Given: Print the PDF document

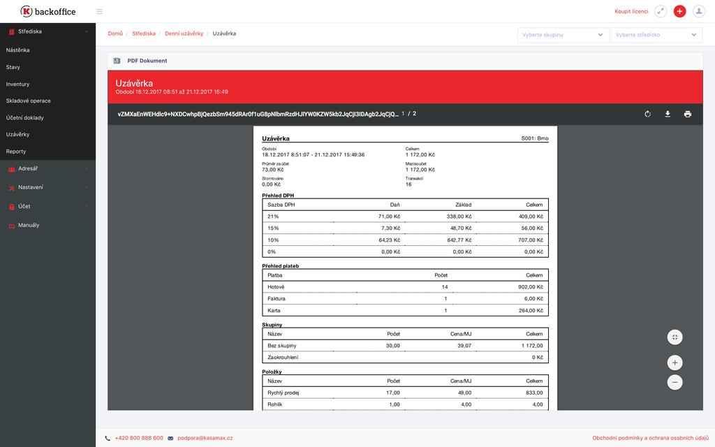Looking at the screenshot, I should pyautogui.click(x=688, y=114).
